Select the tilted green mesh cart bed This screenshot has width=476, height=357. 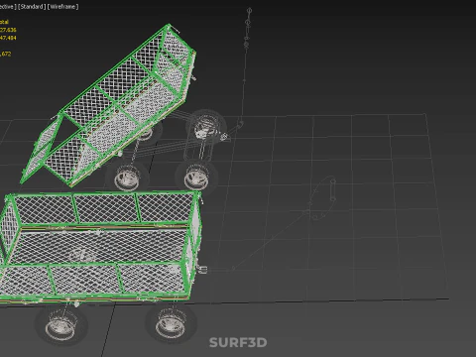point(109,106)
